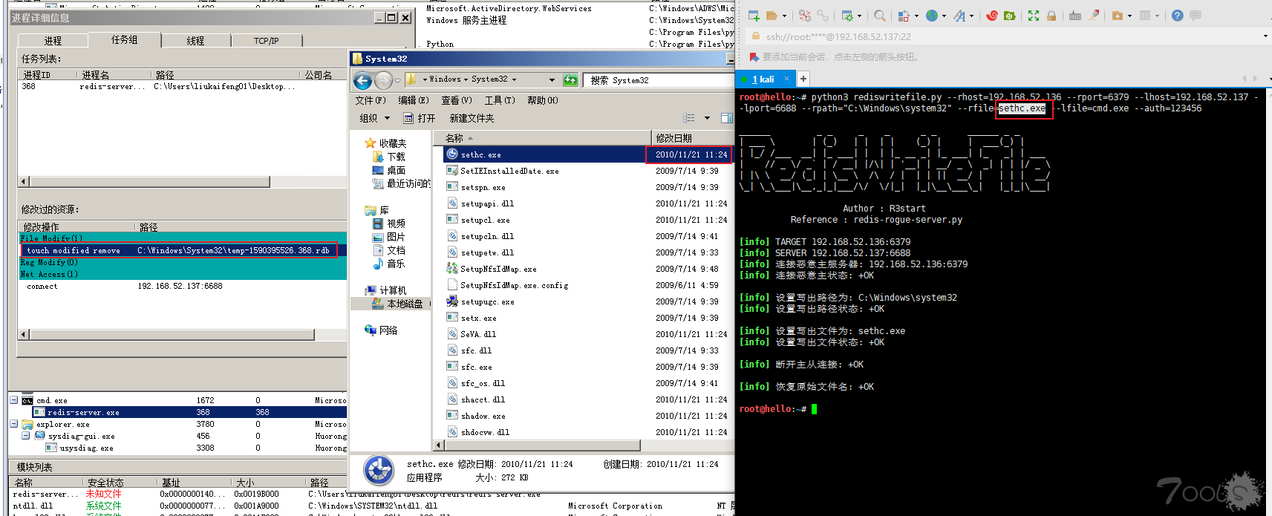1272x516 pixels.
Task: Switch to the 进程 tab
Action: (x=53, y=41)
